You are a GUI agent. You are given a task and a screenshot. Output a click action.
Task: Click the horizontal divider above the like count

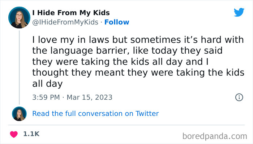pyautogui.click(x=126, y=124)
